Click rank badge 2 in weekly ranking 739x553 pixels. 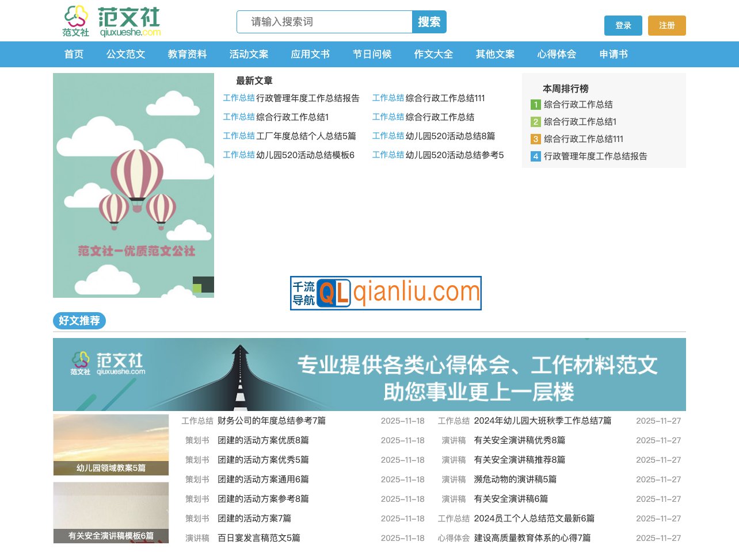pyautogui.click(x=536, y=122)
